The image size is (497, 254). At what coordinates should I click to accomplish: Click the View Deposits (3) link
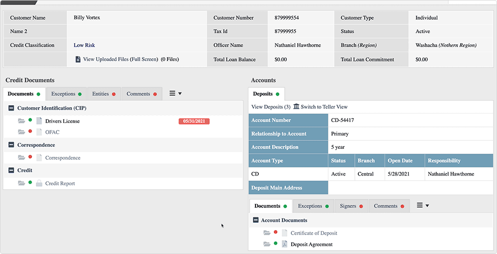tap(270, 107)
